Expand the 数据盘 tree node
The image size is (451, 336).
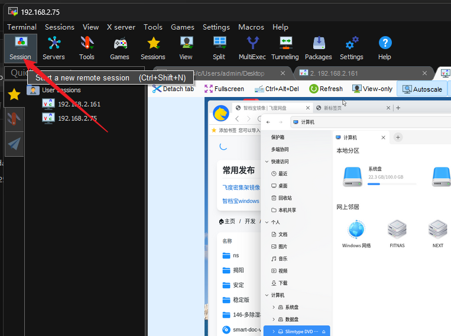(x=274, y=319)
